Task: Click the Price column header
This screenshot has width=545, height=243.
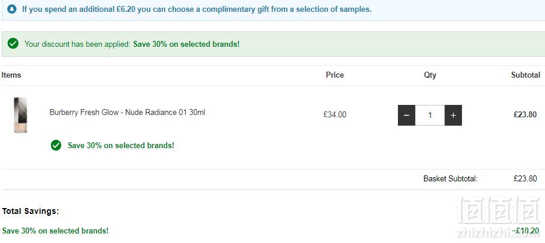Action: point(334,75)
